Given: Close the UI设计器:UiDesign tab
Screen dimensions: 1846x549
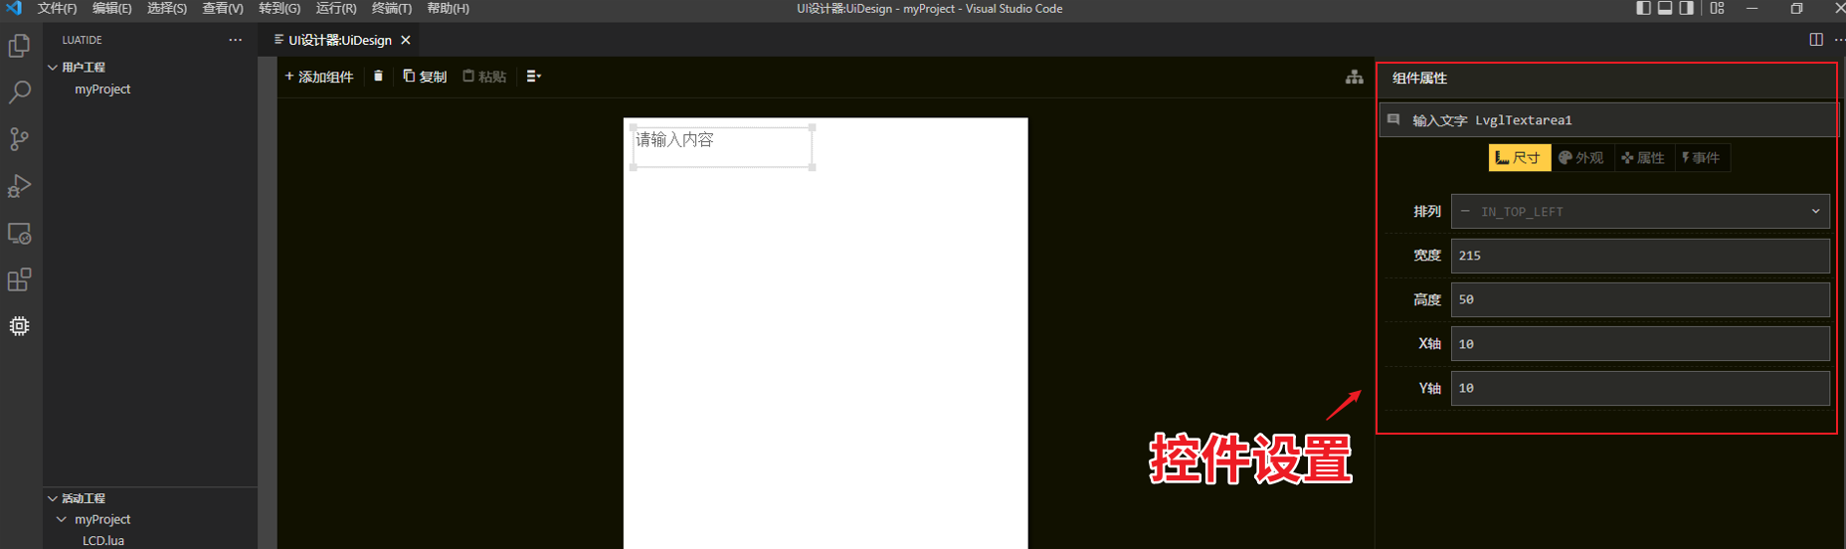Looking at the screenshot, I should 405,40.
